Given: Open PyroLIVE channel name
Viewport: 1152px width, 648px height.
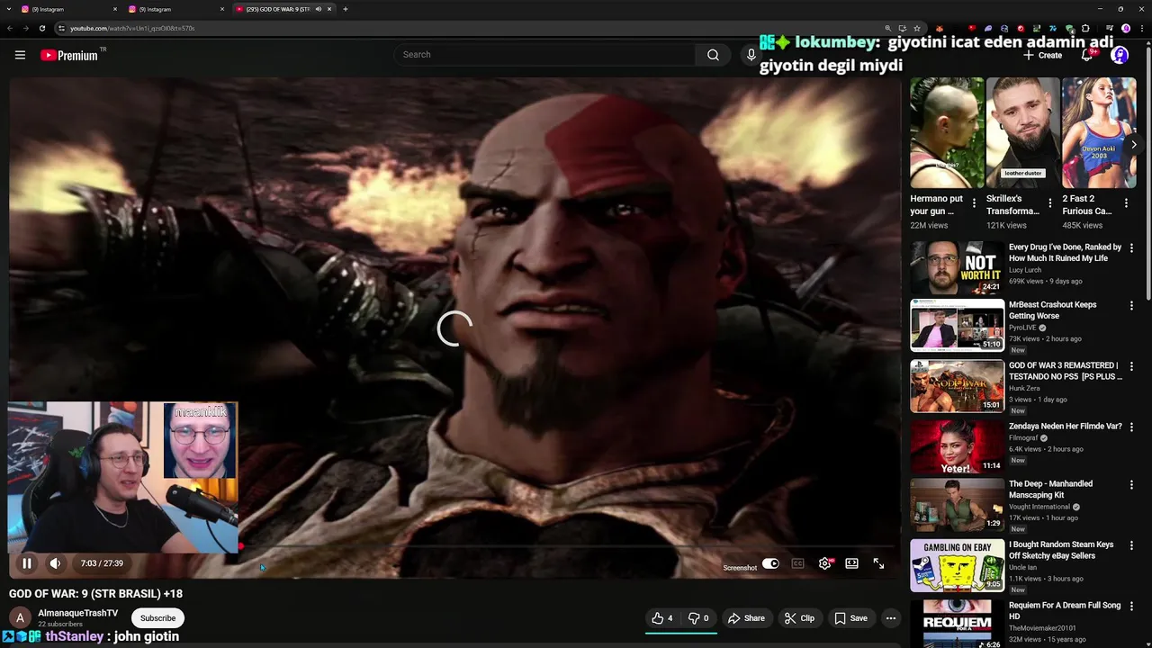Looking at the screenshot, I should [1023, 328].
